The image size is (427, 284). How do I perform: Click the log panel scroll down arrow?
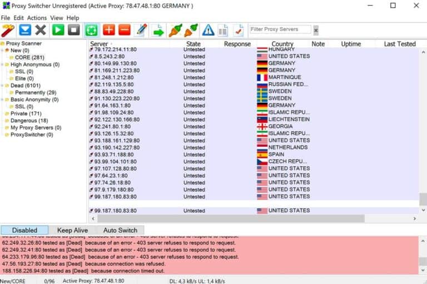(x=423, y=271)
